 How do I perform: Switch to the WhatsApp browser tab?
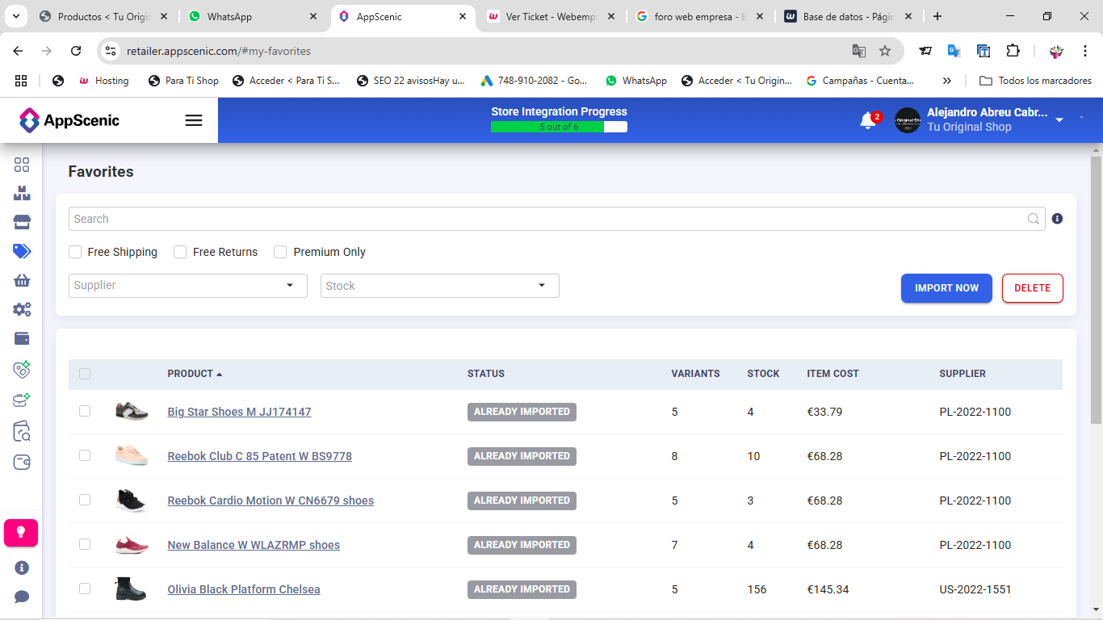(x=251, y=16)
